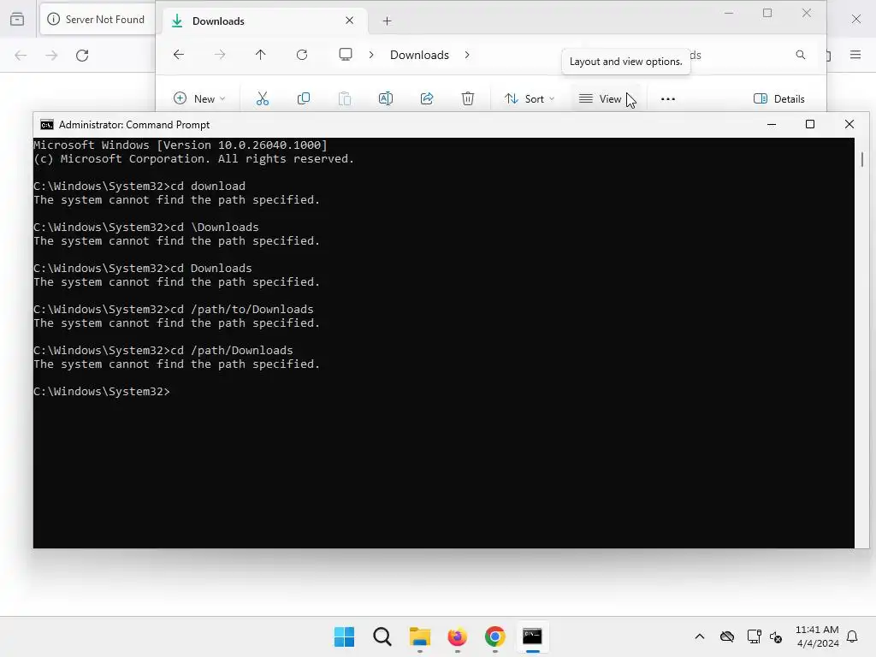The width and height of the screenshot is (876, 657).
Task: Switch to Google Chrome from the taskbar
Action: tap(495, 636)
